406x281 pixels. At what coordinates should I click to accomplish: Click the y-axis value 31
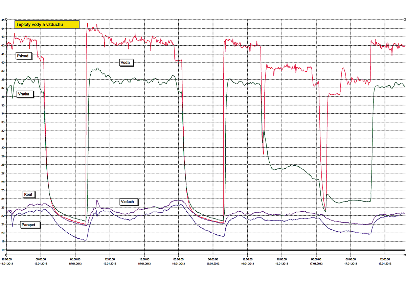[x=3, y=139]
